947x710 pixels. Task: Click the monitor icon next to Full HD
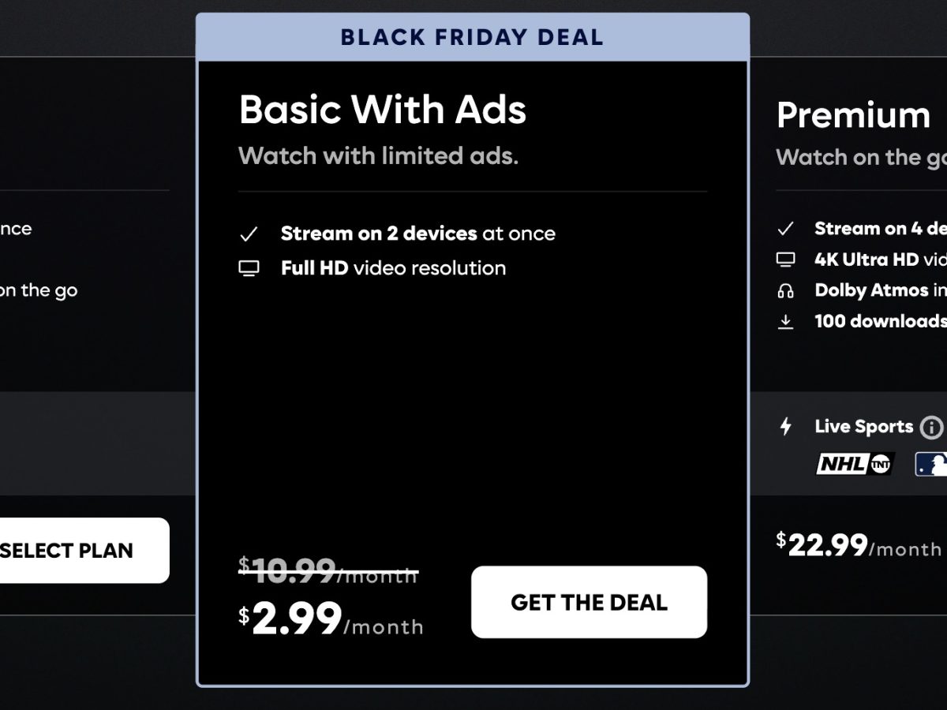pos(249,269)
